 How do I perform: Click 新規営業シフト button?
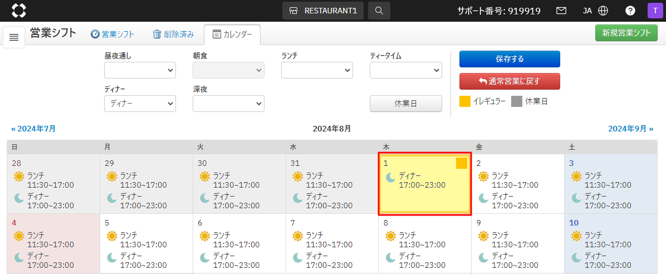point(626,33)
